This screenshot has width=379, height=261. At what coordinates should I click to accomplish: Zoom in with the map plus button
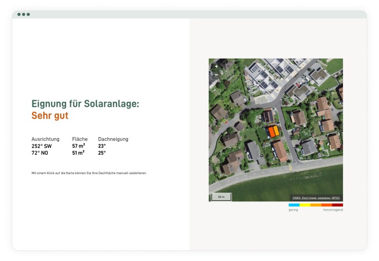point(216,66)
